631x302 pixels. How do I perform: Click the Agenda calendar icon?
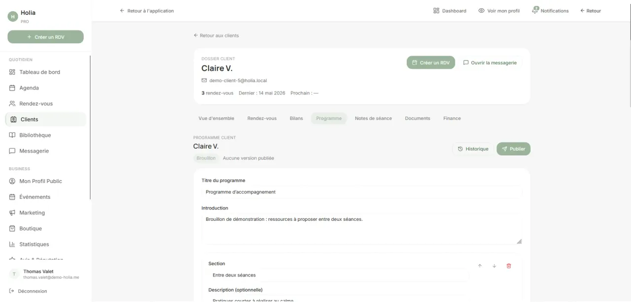[x=12, y=88]
